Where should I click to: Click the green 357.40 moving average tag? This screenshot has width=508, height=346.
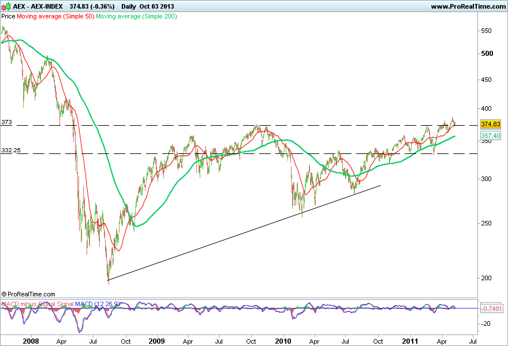pos(491,136)
